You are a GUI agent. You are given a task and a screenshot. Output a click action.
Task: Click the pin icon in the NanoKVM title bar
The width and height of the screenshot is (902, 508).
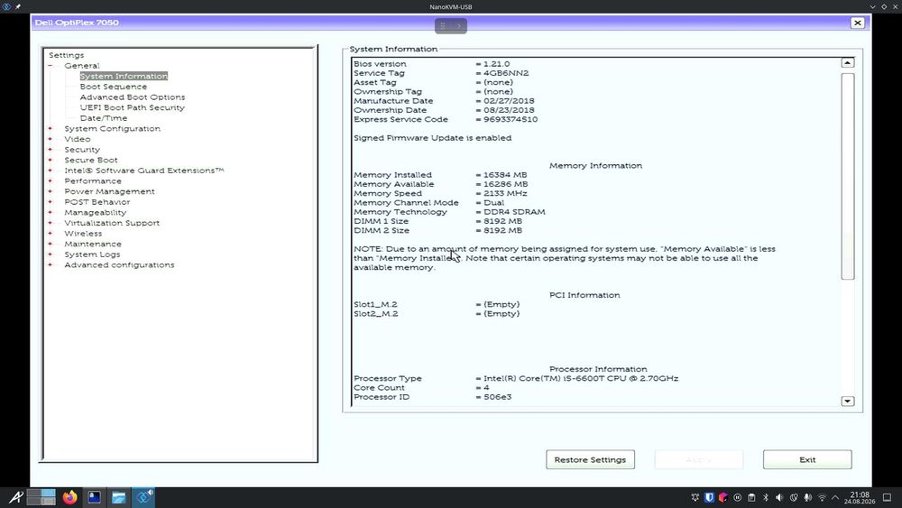(18, 6)
